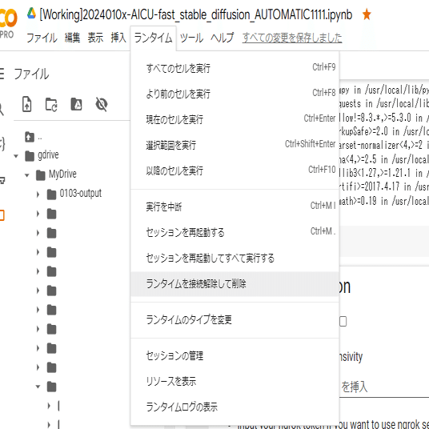Viewport: 429px width, 429px height.
Task: Open the ファイル menu
Action: 42,38
